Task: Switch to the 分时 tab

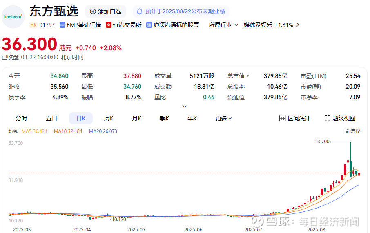Action: [22, 118]
